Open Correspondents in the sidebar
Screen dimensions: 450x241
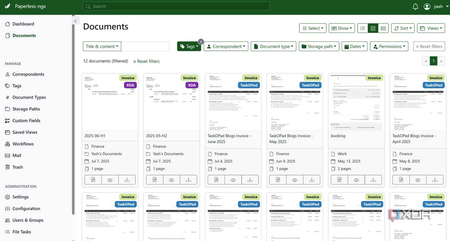click(28, 74)
